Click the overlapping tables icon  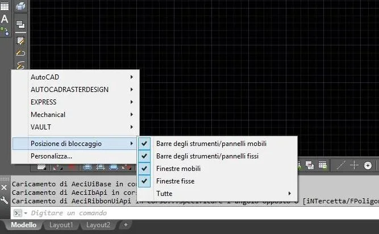click(309, 165)
